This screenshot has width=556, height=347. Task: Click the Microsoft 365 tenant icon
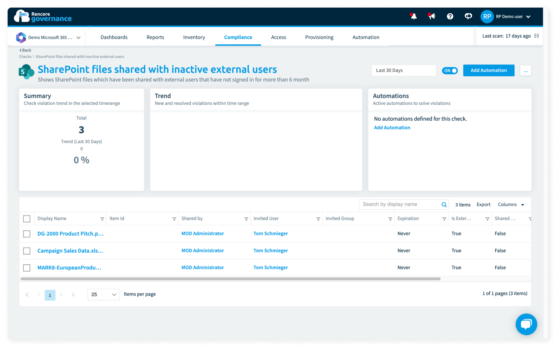pyautogui.click(x=21, y=38)
